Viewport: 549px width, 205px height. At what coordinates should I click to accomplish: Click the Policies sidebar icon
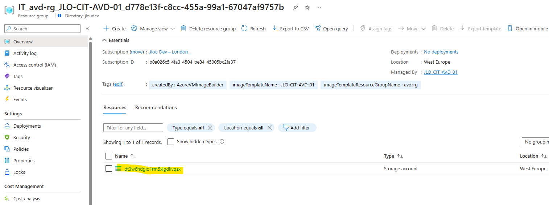click(7, 149)
